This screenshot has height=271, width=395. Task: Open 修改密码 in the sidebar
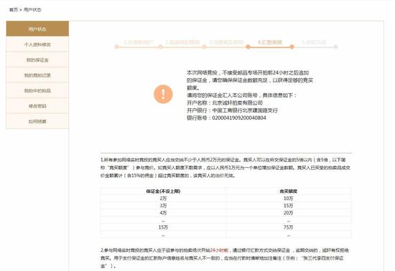click(37, 106)
